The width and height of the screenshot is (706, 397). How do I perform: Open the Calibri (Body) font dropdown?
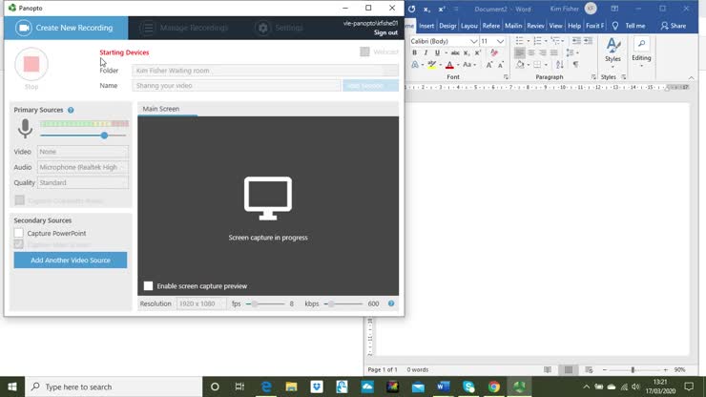click(474, 42)
